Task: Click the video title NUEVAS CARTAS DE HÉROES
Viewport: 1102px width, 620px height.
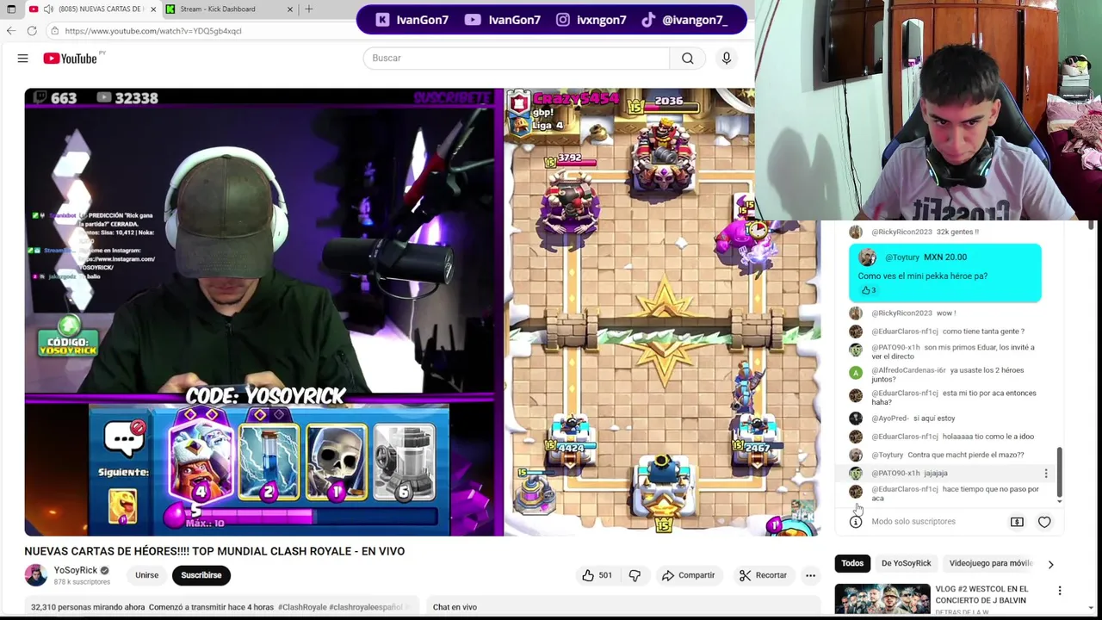Action: (214, 551)
